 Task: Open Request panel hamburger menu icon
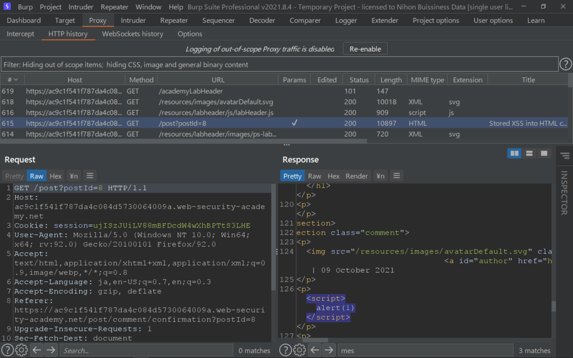(x=89, y=176)
